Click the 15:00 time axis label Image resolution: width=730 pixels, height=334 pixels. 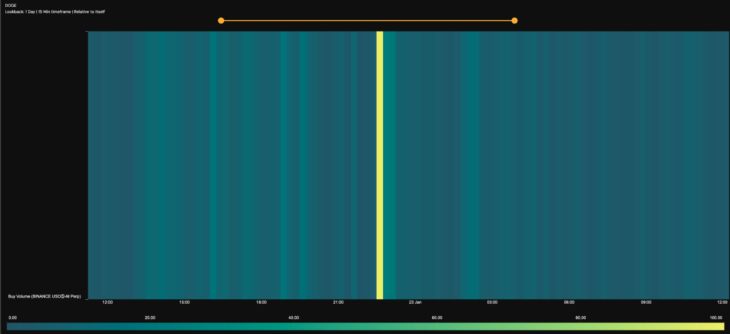click(185, 303)
